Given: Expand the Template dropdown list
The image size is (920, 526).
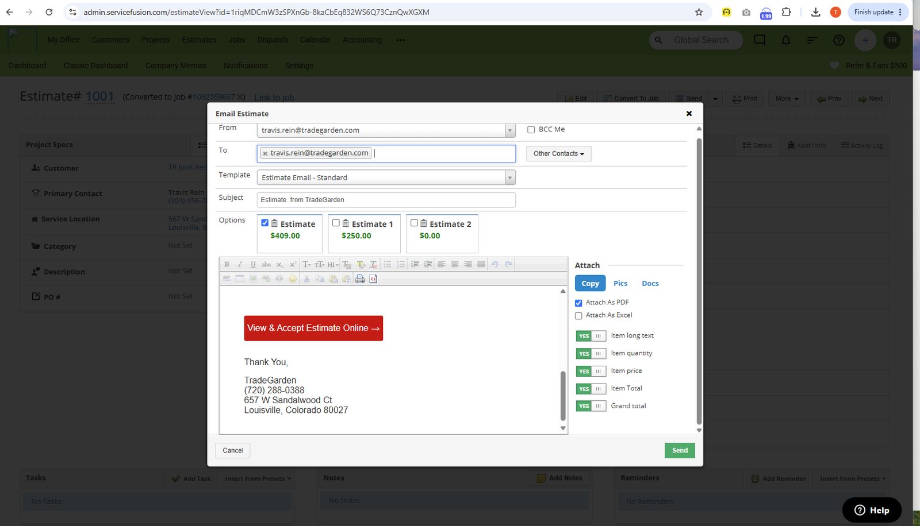Looking at the screenshot, I should coord(509,177).
